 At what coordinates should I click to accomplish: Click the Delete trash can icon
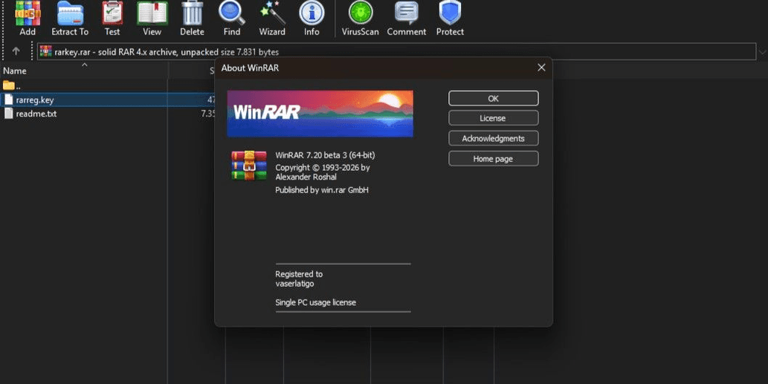[x=192, y=16]
